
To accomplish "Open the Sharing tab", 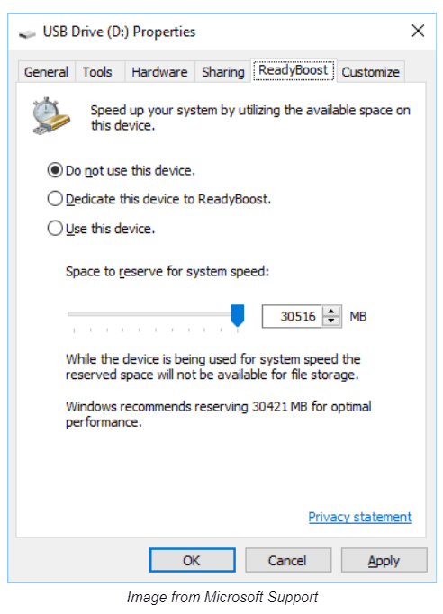I will point(223,72).
